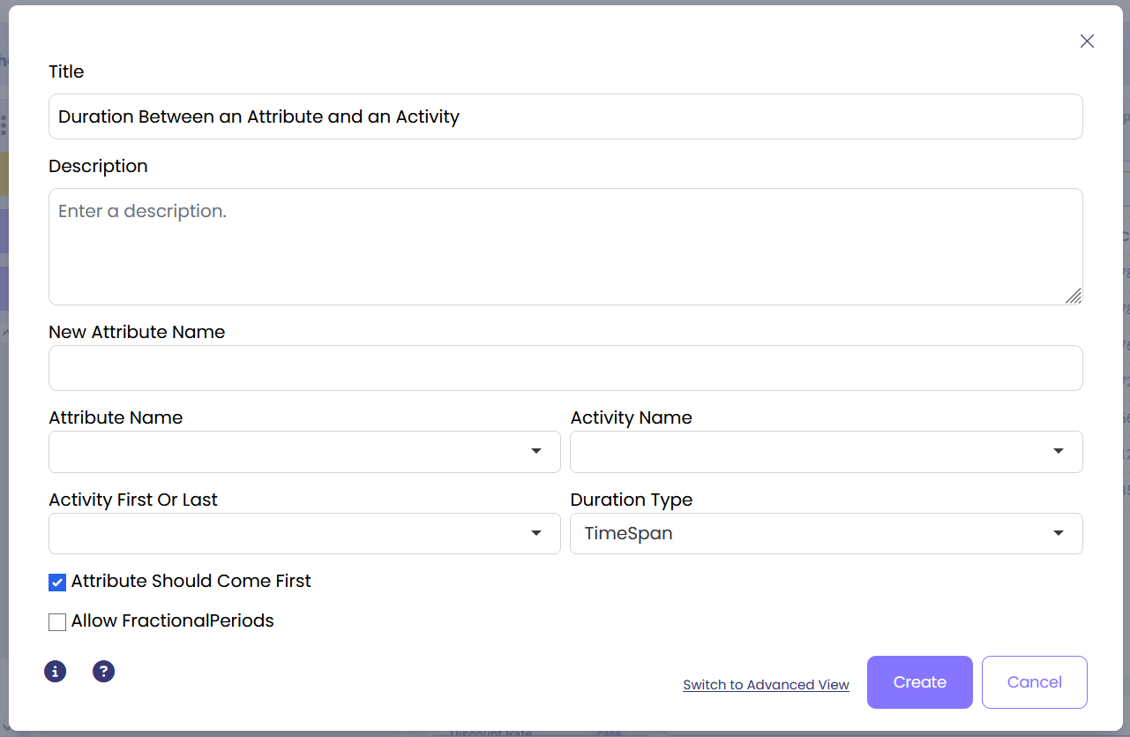Screen dimensions: 1130x737
Task: Click the info circle icon
Action: click(56, 672)
